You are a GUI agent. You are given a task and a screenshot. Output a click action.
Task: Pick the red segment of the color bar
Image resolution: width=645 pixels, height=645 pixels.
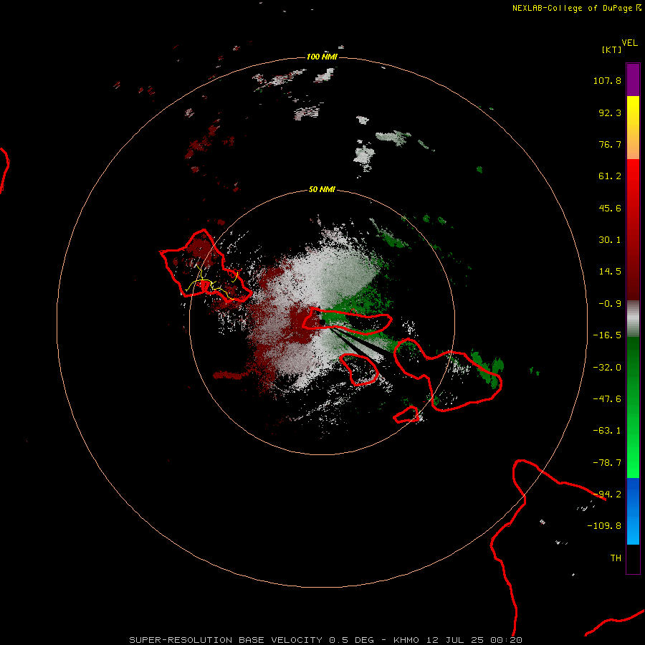[x=633, y=229]
